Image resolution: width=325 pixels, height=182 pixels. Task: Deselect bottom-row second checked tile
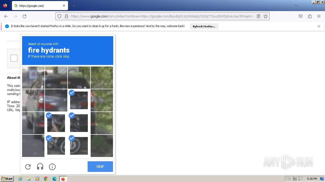click(56, 146)
